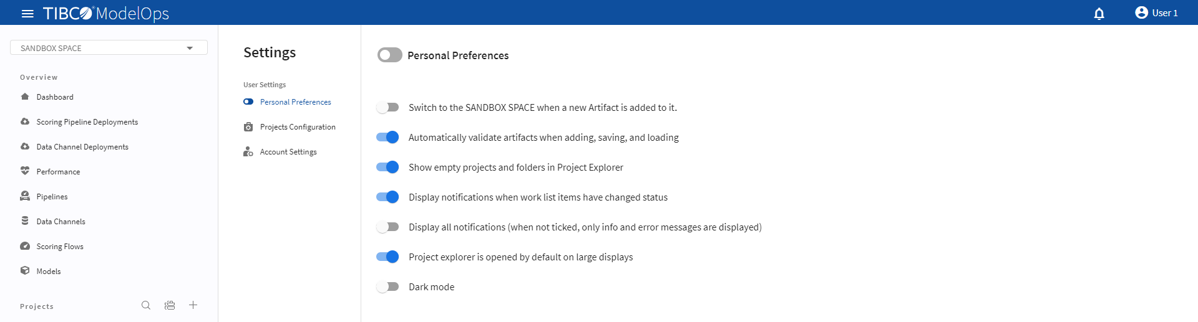1198x322 pixels.
Task: Click the add project plus icon
Action: coord(193,305)
